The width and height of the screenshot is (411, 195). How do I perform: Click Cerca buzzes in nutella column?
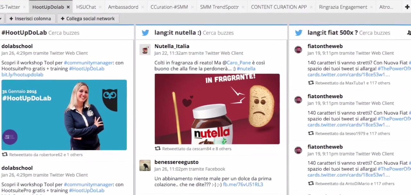pyautogui.click(x=218, y=33)
